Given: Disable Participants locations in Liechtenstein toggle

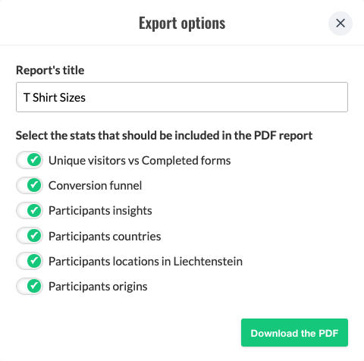Looking at the screenshot, I should pos(30,261).
